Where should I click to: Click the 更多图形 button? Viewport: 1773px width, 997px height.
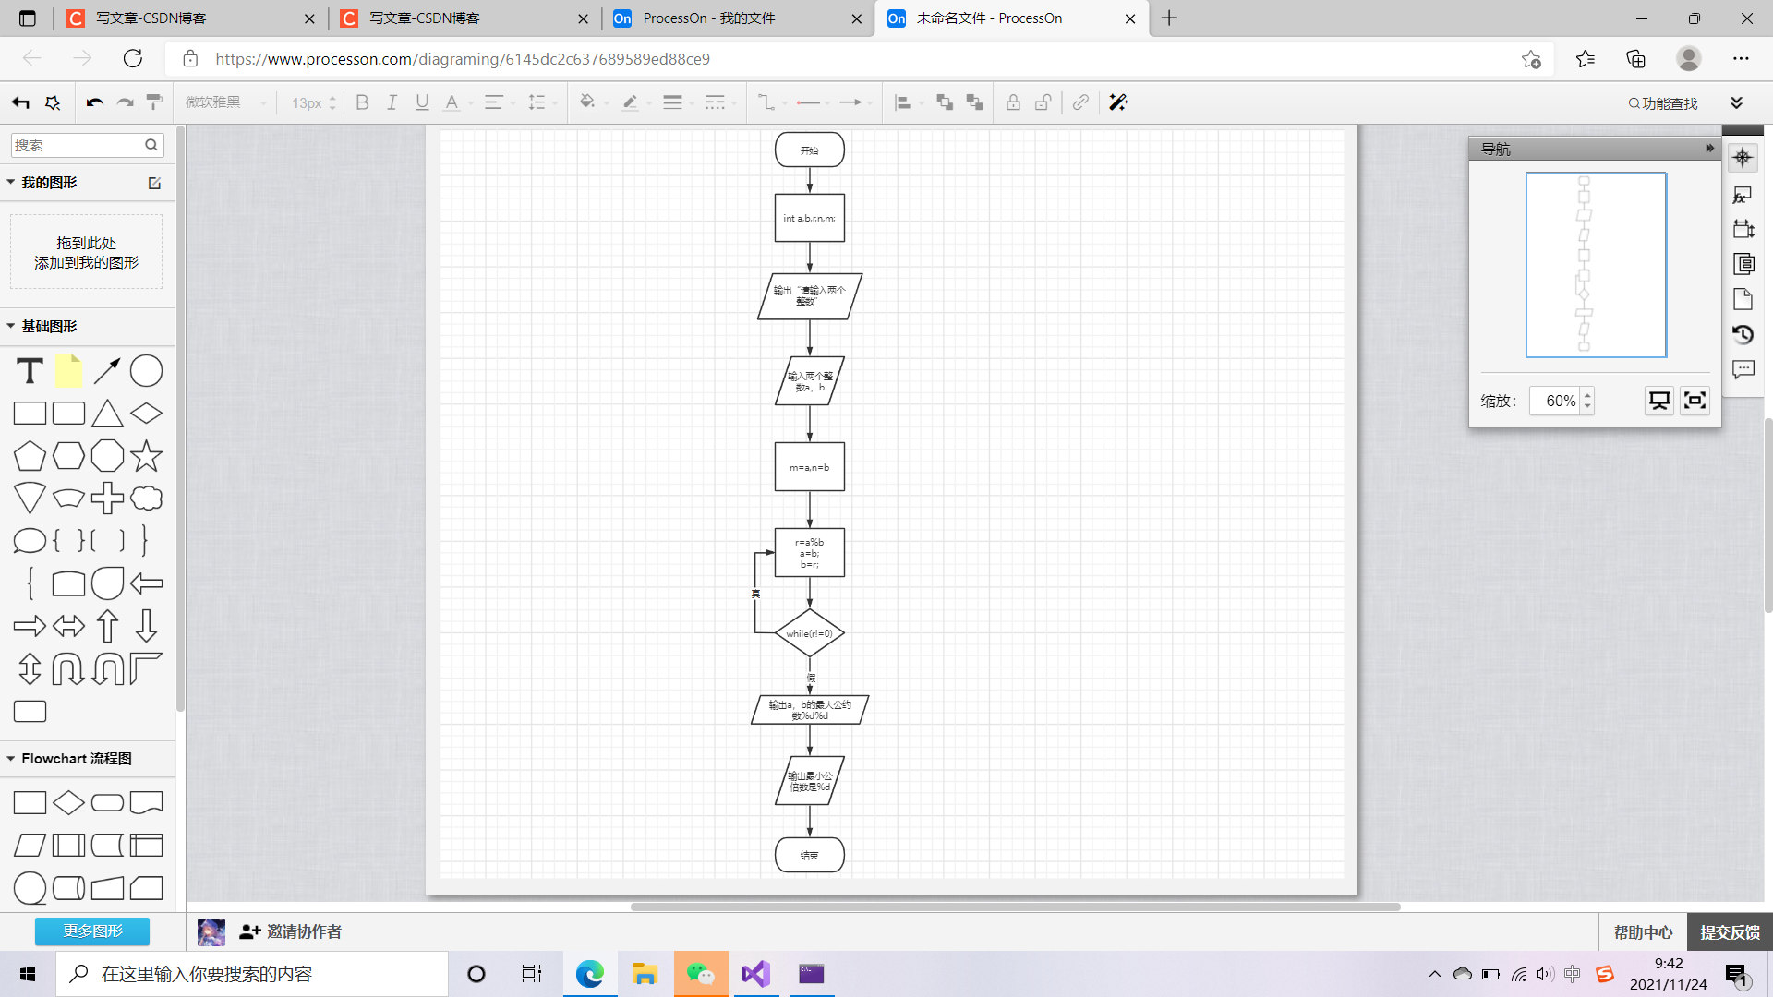coord(92,931)
